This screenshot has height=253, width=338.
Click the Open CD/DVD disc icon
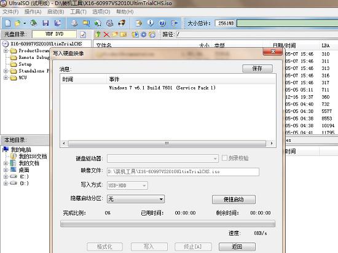click(x=33, y=23)
